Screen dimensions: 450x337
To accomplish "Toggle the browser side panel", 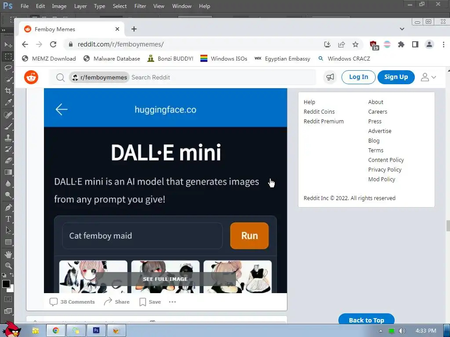I will click(415, 44).
